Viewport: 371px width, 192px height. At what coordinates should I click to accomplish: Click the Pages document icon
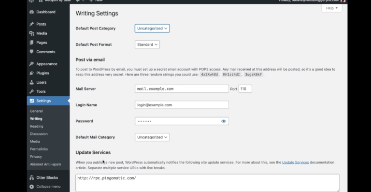32,43
